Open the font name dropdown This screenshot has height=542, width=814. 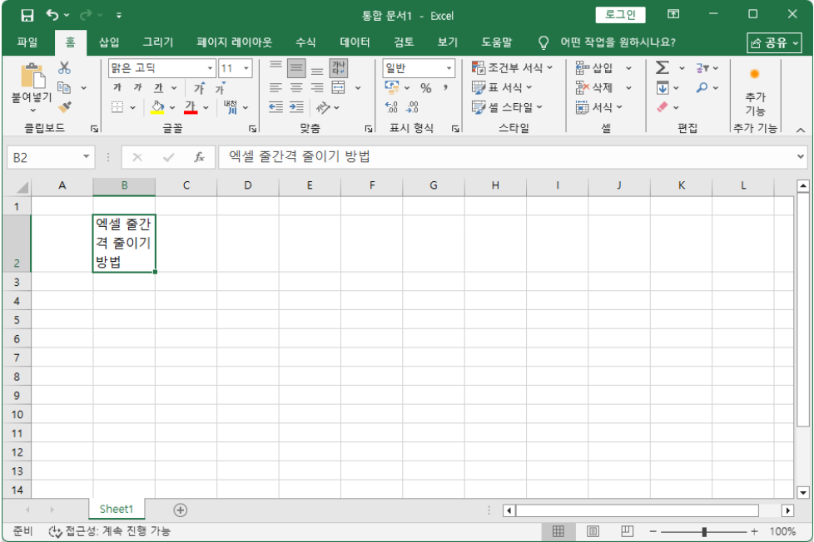point(211,68)
